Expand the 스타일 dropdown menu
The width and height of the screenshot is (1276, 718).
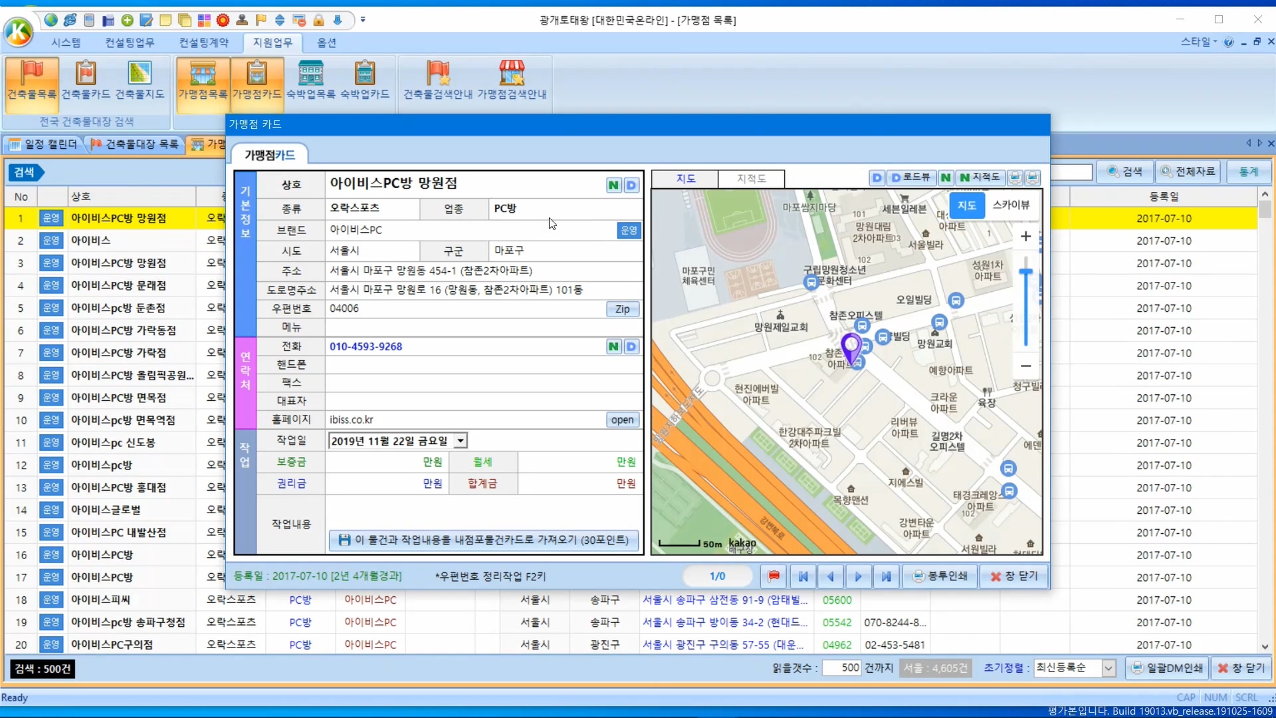pos(1199,42)
